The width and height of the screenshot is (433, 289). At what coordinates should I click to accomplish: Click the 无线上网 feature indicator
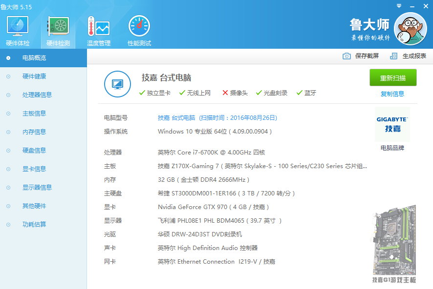(195, 93)
